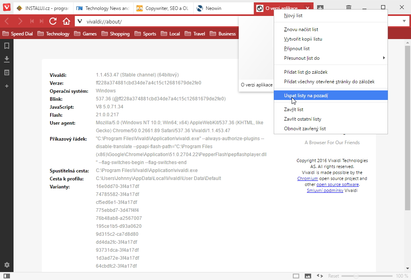Screen dimensions: 411x280
Task: Choose Zavřít list menu entry
Action: (x=331, y=110)
